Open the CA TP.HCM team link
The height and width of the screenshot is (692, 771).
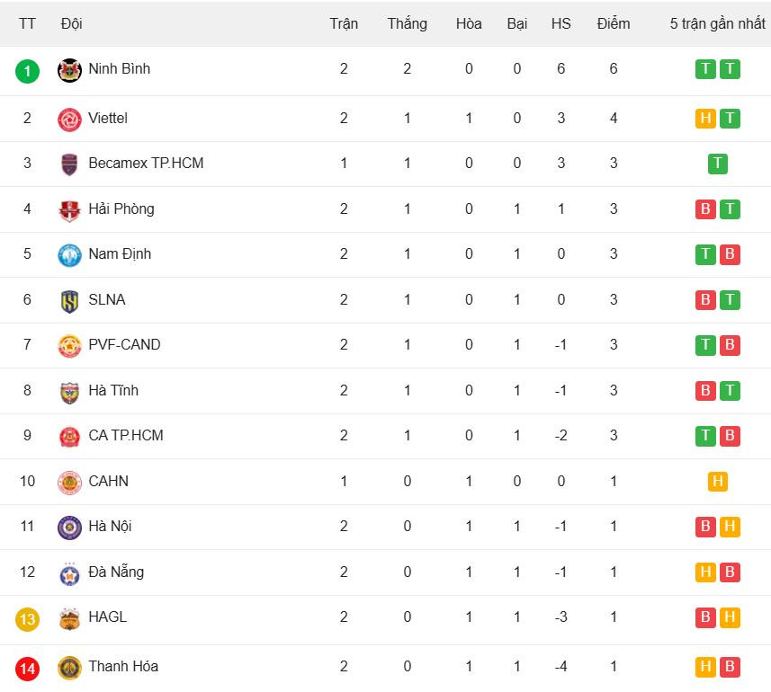click(125, 436)
